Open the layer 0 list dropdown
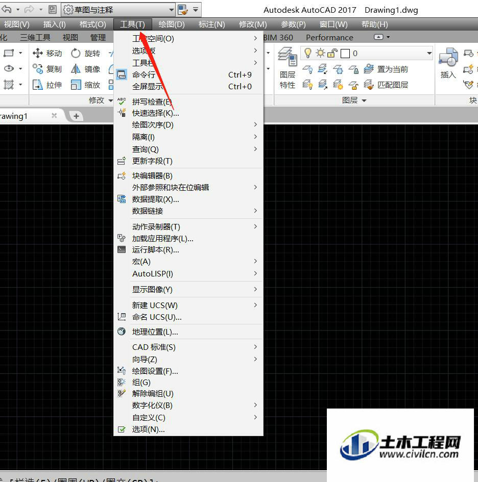This screenshot has width=478, height=482. coord(429,53)
